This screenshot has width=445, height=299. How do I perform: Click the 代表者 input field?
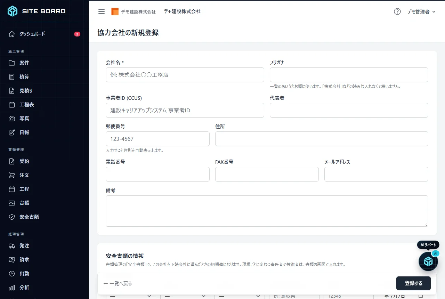pyautogui.click(x=349, y=110)
